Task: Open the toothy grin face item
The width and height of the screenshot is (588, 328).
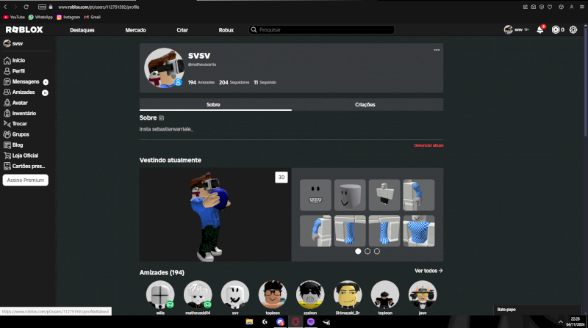Action: point(315,194)
